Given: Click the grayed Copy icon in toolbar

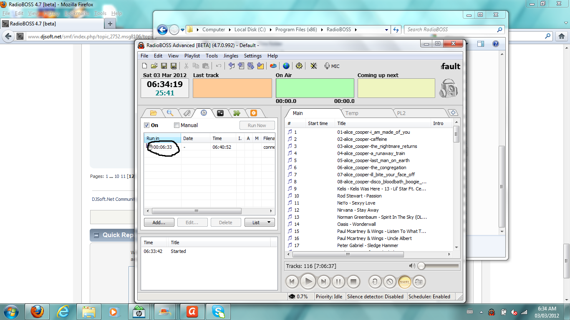Looking at the screenshot, I should tap(196, 66).
